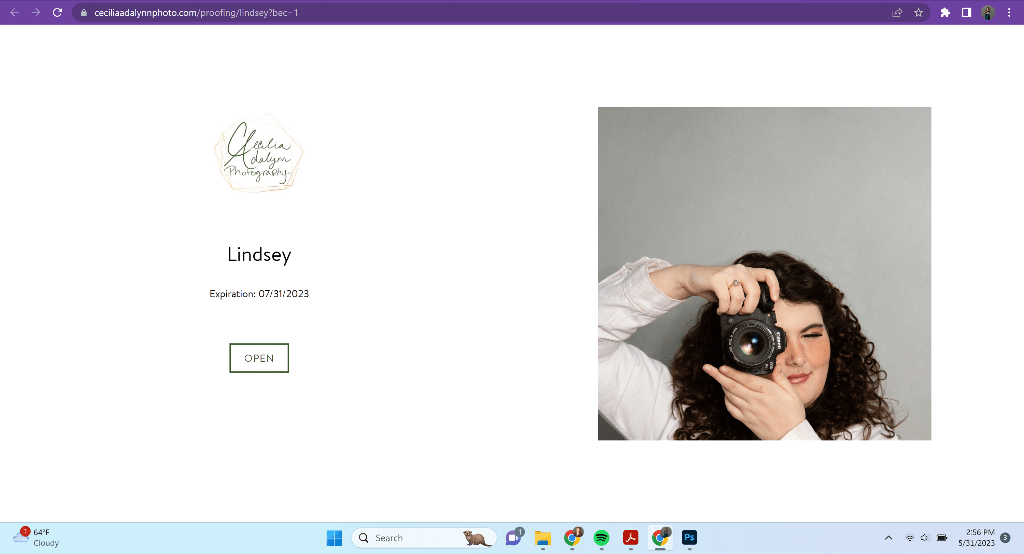View site security via the padlock icon

click(x=84, y=12)
